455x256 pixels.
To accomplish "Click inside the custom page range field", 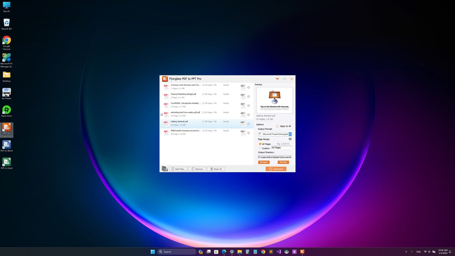I will tap(282, 148).
